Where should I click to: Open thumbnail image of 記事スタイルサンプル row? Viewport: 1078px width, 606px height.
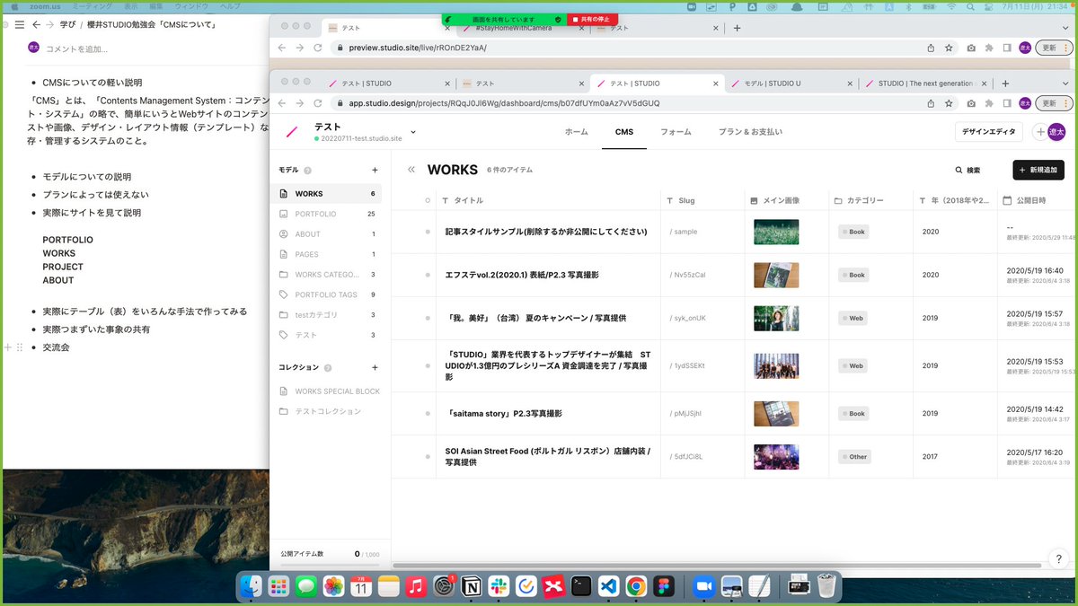776,232
